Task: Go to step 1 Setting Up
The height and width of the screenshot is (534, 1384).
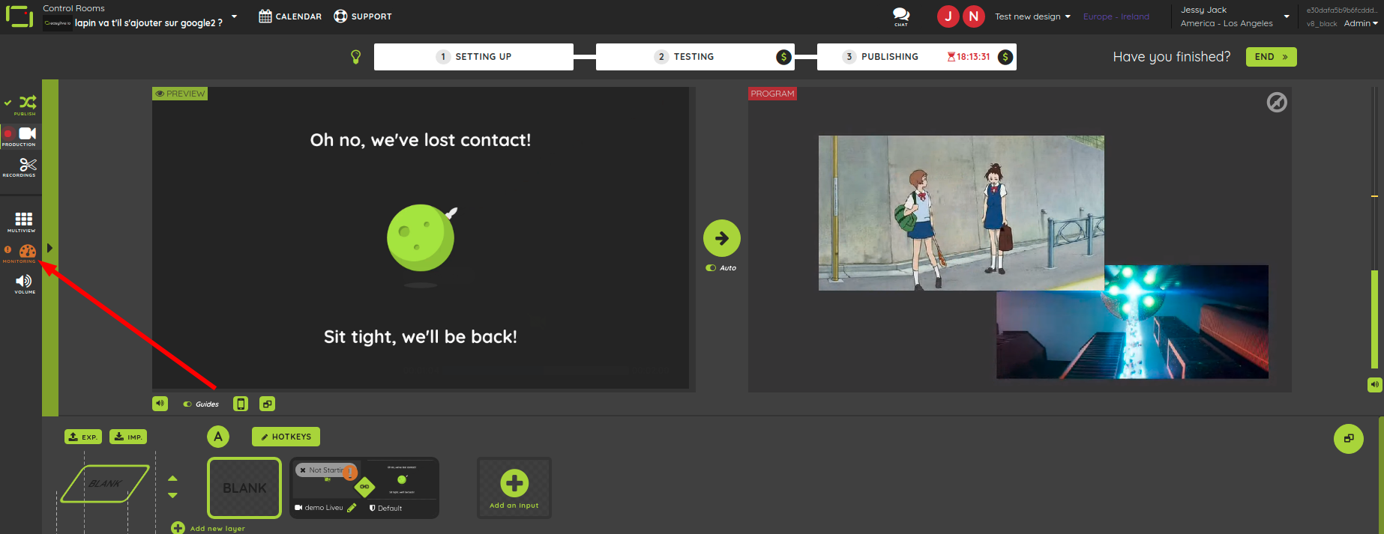Action: pos(474,57)
